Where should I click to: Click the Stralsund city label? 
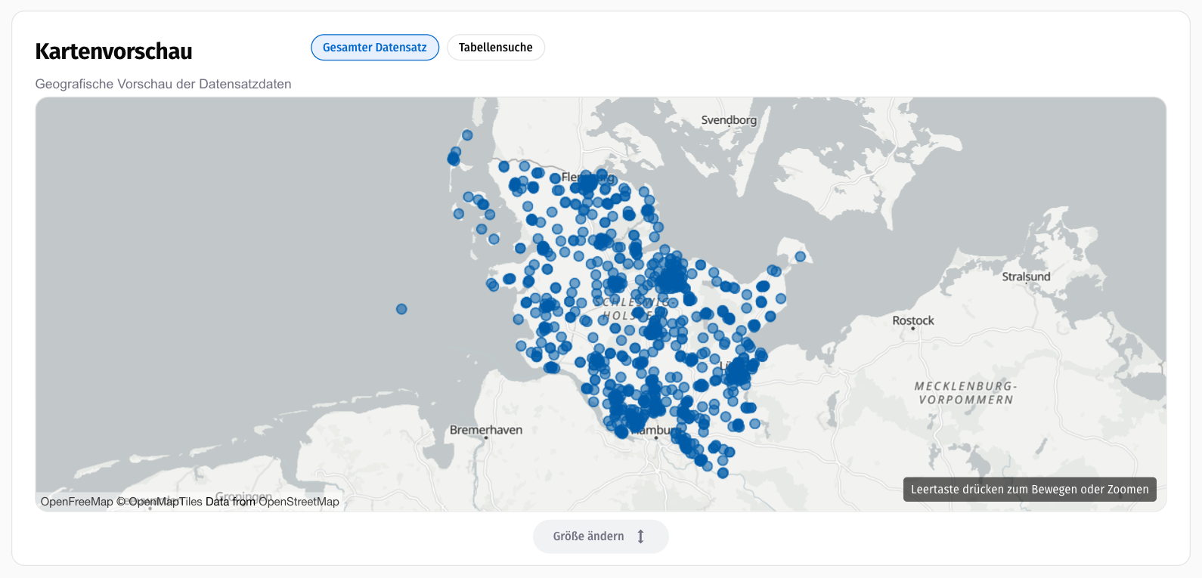tap(1026, 277)
